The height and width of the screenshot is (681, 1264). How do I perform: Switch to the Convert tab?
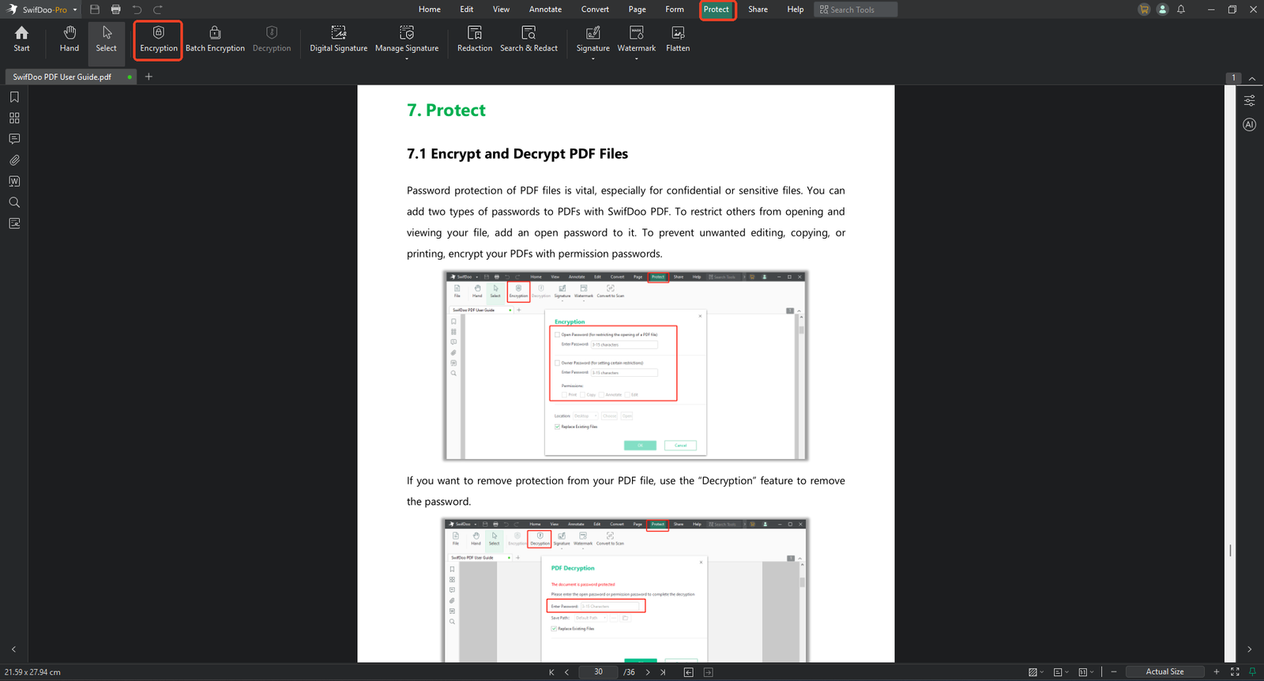pyautogui.click(x=595, y=9)
